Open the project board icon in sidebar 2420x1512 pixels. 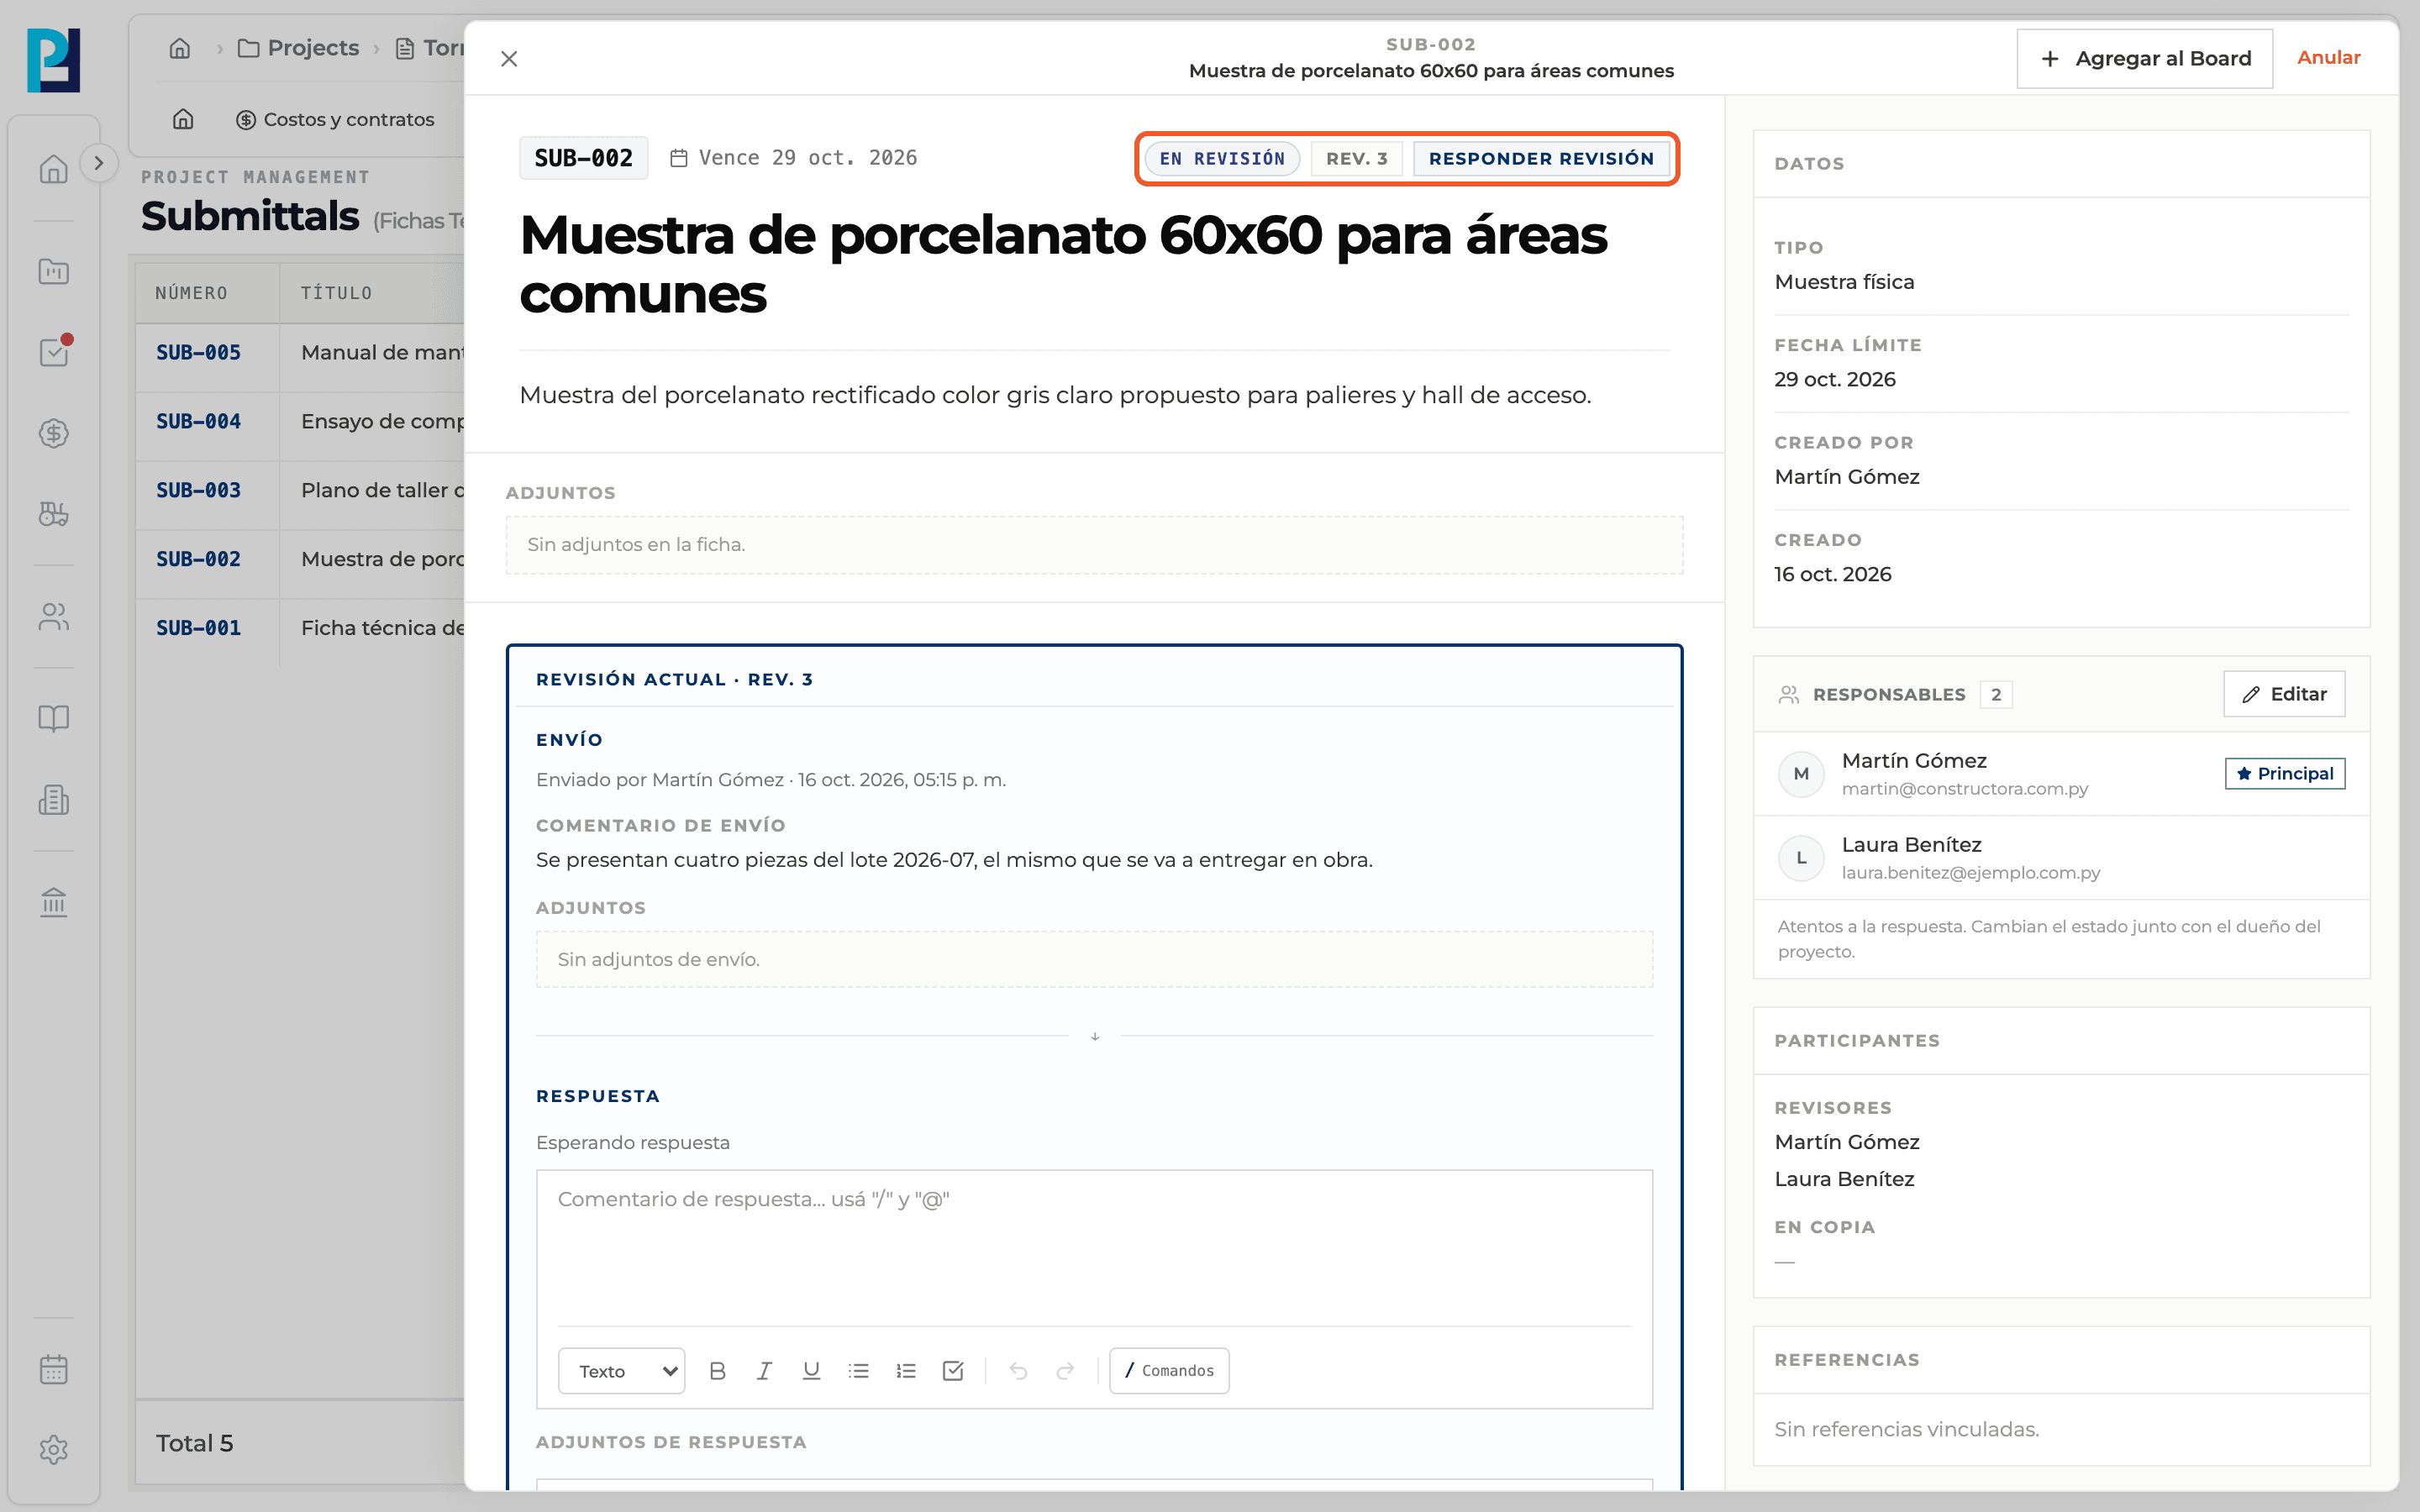coord(53,271)
